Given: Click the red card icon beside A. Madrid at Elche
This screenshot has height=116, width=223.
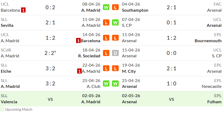Looking at the screenshot, I should (x=80, y=71).
